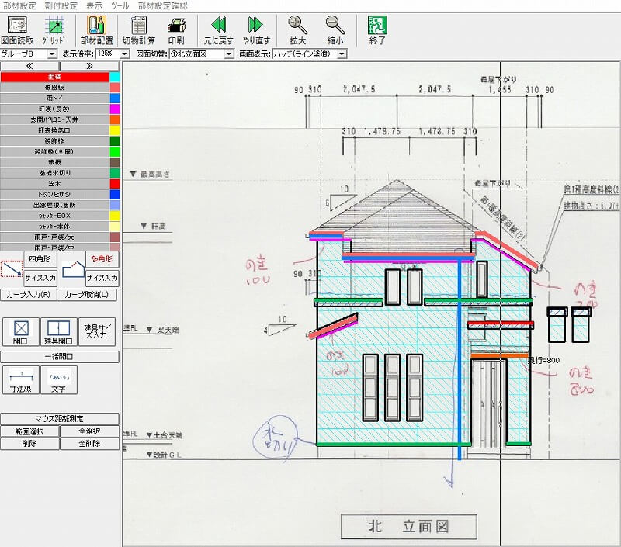Open the 部材設定 menu
Screen dimensions: 621x547
[x=19, y=5]
